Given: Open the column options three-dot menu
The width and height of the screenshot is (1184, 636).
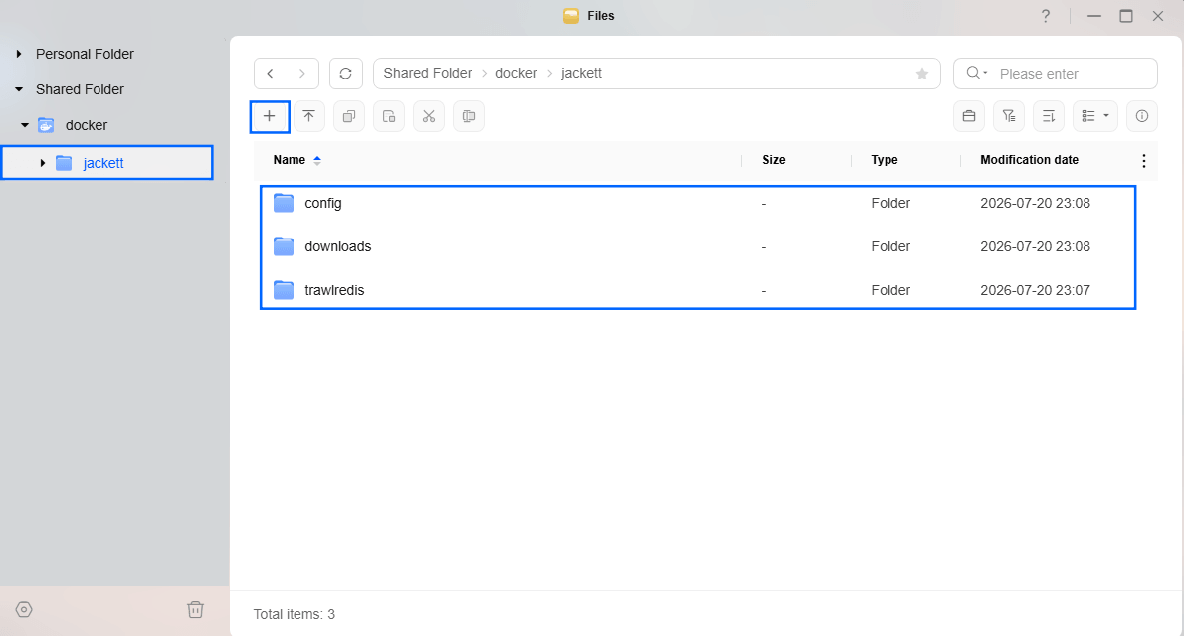Looking at the screenshot, I should (1144, 161).
